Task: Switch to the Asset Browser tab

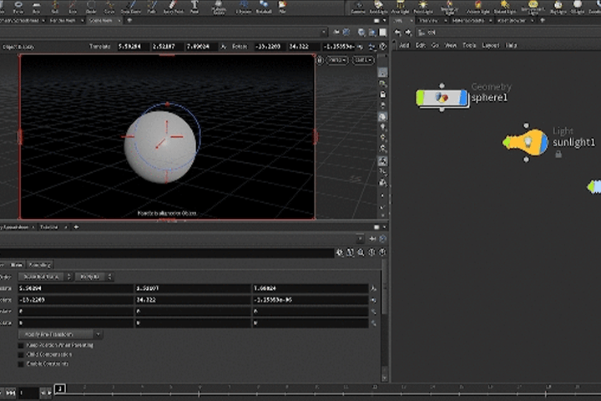Action: [512, 21]
